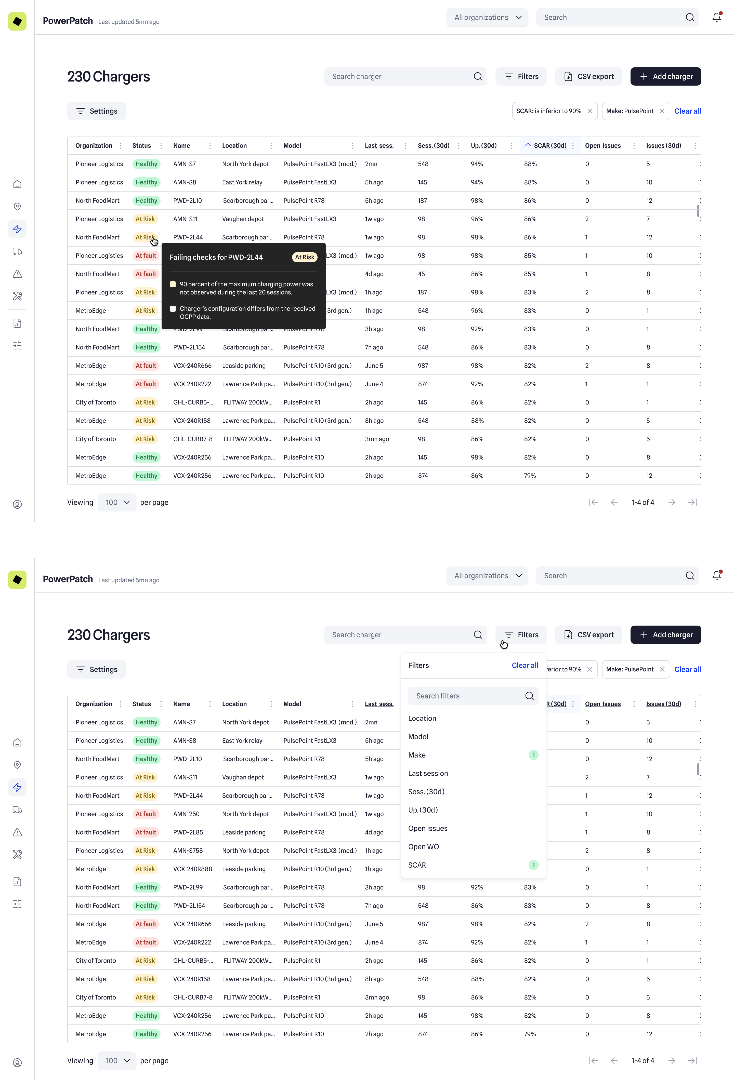Click global Search field in upper screen header
Image resolution: width=734 pixels, height=1080 pixels.
pyautogui.click(x=617, y=17)
